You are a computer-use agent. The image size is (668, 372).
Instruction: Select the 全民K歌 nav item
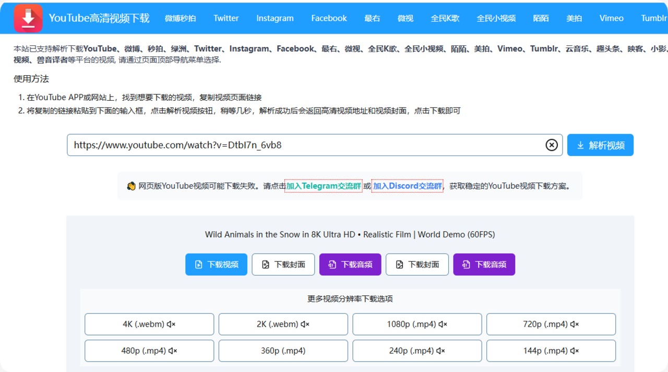tap(445, 18)
